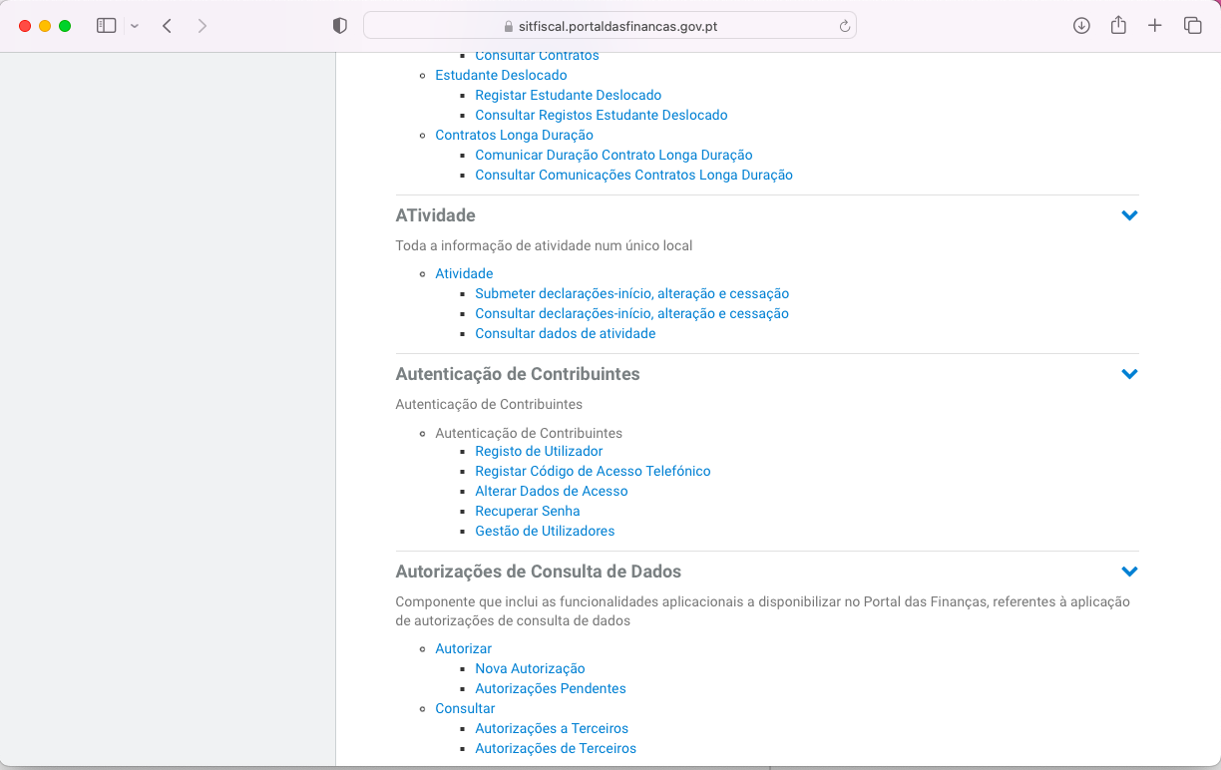The image size is (1221, 770).
Task: Open the Share icon in toolbar
Action: [x=1118, y=25]
